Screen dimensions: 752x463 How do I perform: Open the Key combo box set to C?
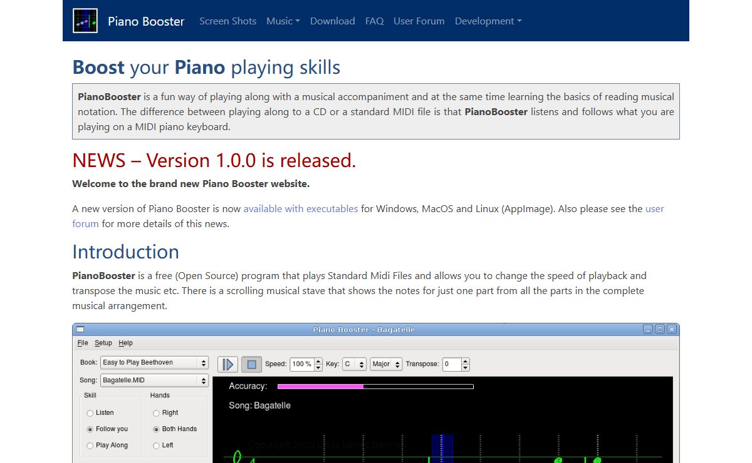354,364
